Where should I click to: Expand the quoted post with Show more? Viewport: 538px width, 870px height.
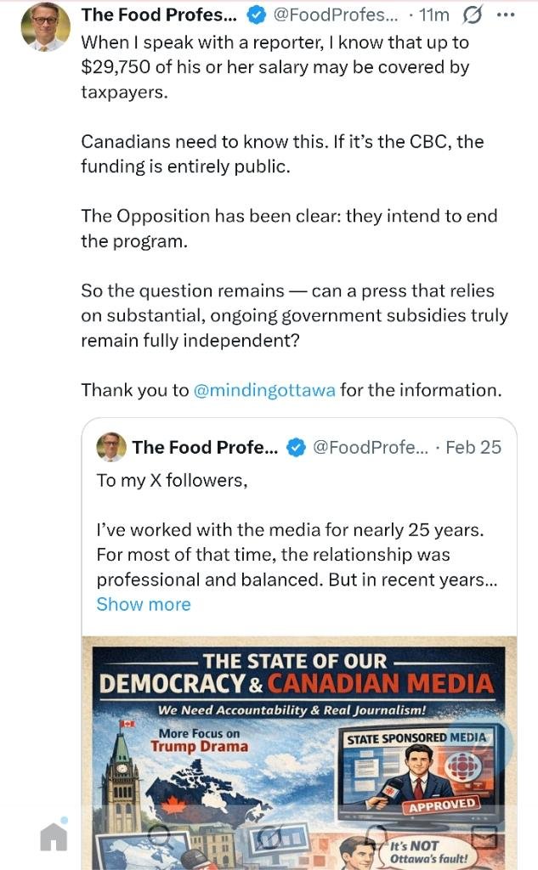point(144,604)
